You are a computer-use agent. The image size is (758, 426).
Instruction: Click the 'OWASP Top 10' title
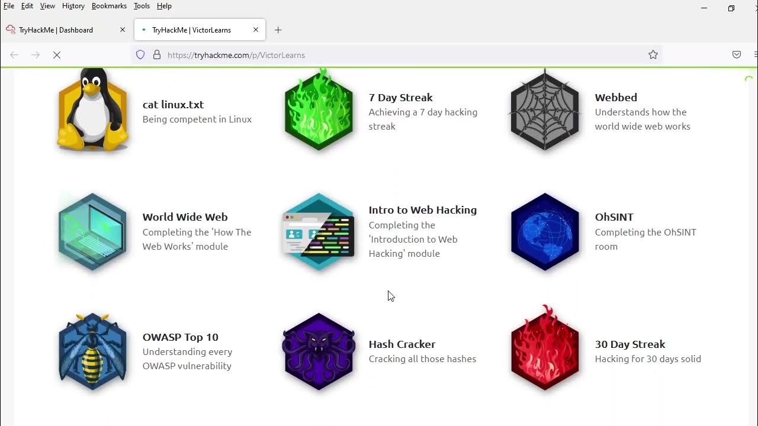(180, 337)
